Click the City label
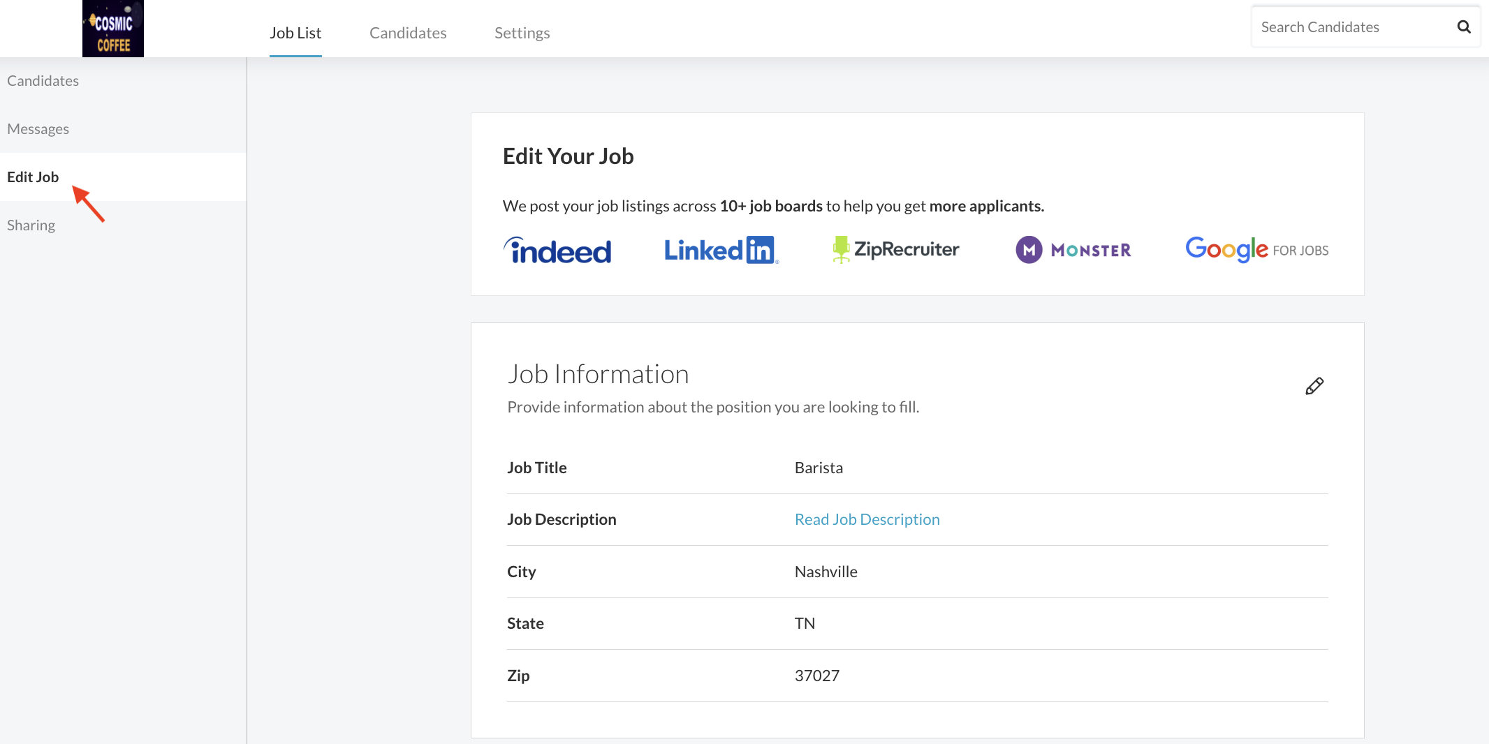The image size is (1489, 744). coord(521,572)
